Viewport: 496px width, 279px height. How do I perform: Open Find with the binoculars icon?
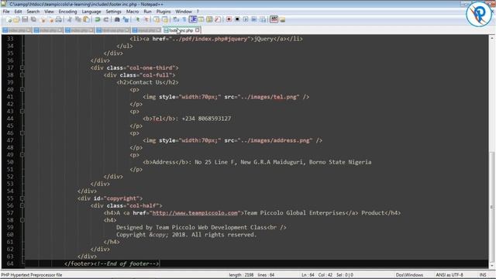(117, 19)
